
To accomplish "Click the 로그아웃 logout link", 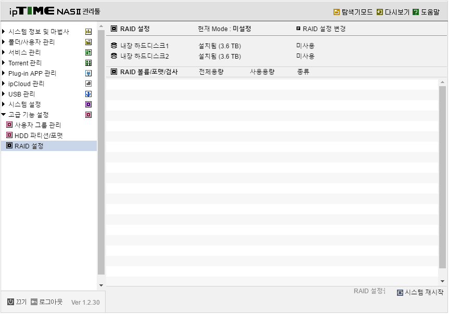I will click(x=50, y=302).
